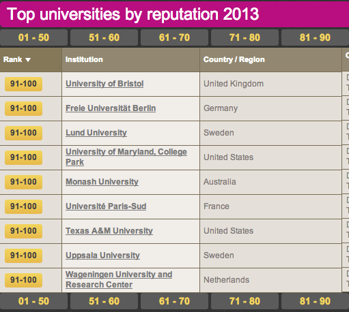Click the 91-100 badge for Lund University
349x312 pixels.
point(23,133)
